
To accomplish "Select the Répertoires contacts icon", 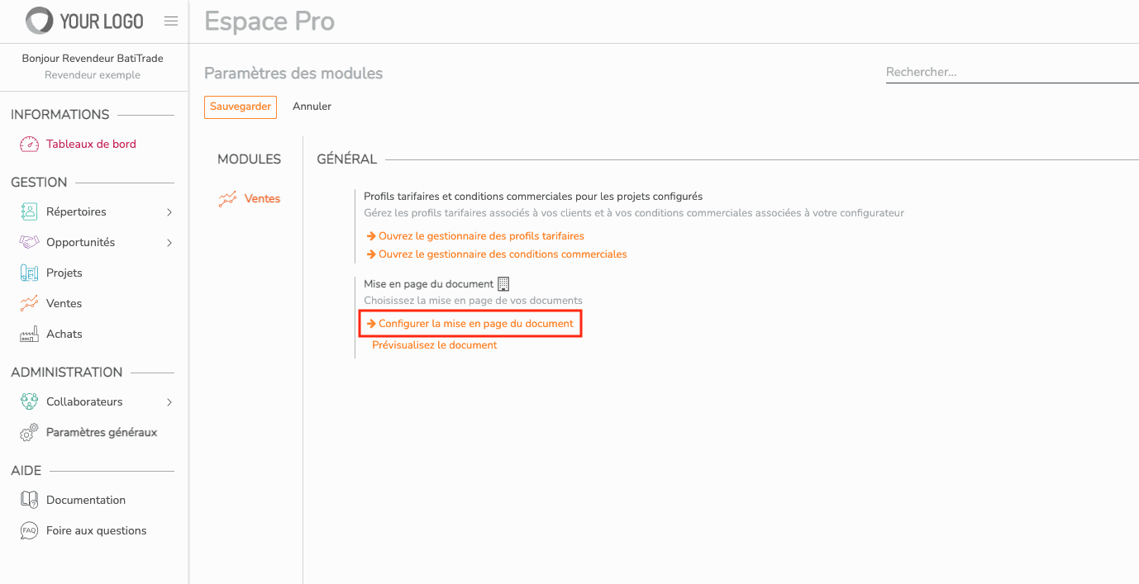I will (30, 211).
